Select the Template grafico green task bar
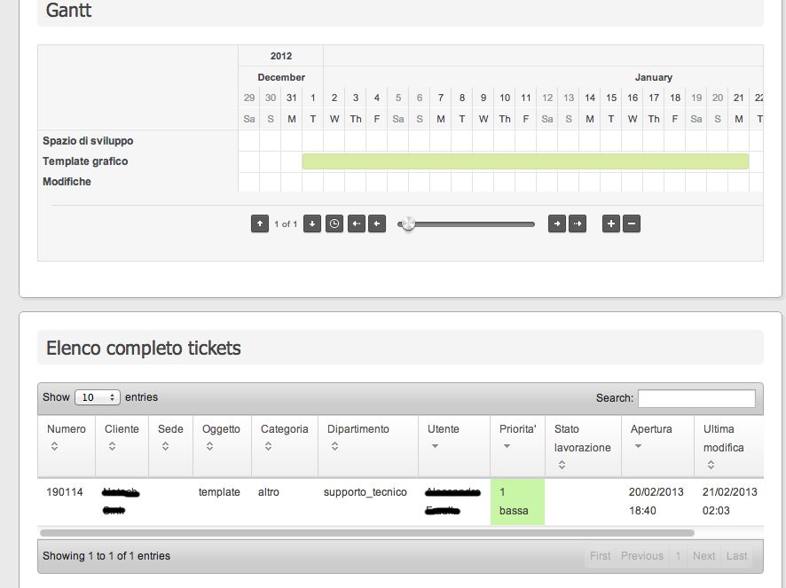Image resolution: width=786 pixels, height=588 pixels. [525, 161]
